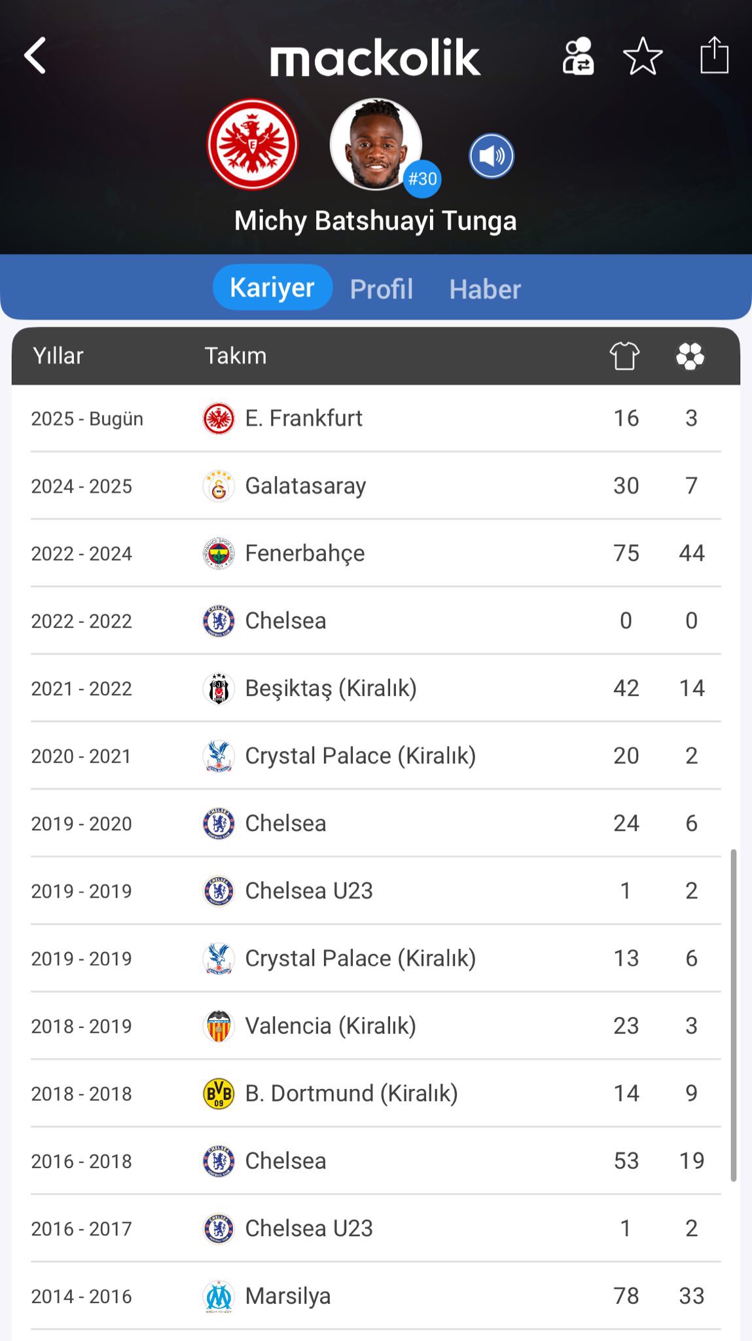This screenshot has width=752, height=1341.
Task: Tap the Galatasaray logo in list
Action: (219, 487)
